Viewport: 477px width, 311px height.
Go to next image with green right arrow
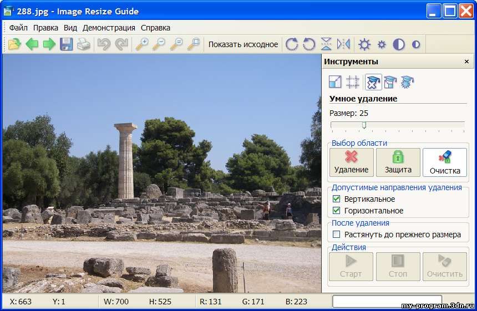pyautogui.click(x=49, y=44)
